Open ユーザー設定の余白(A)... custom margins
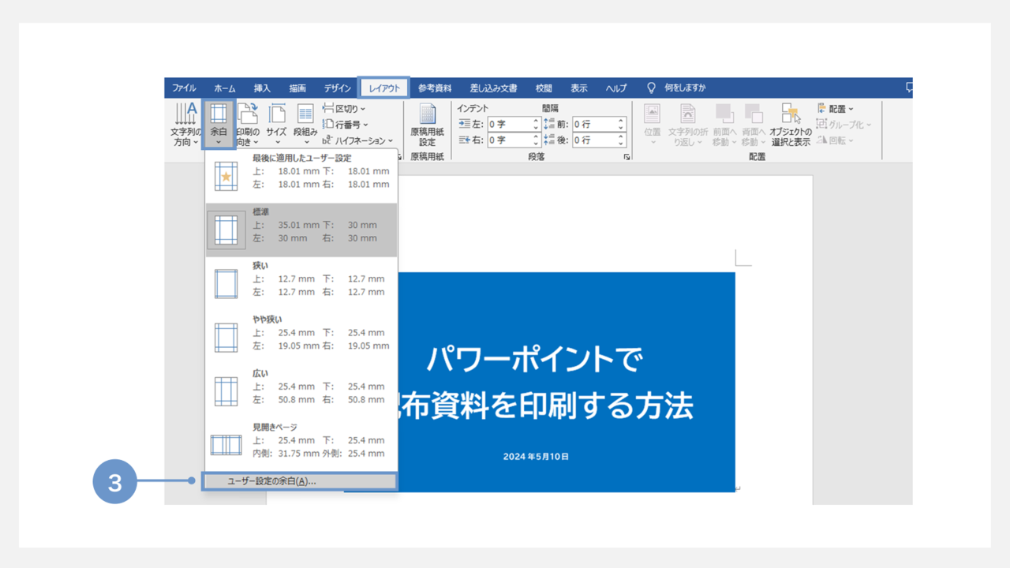This screenshot has height=568, width=1010. 300,481
